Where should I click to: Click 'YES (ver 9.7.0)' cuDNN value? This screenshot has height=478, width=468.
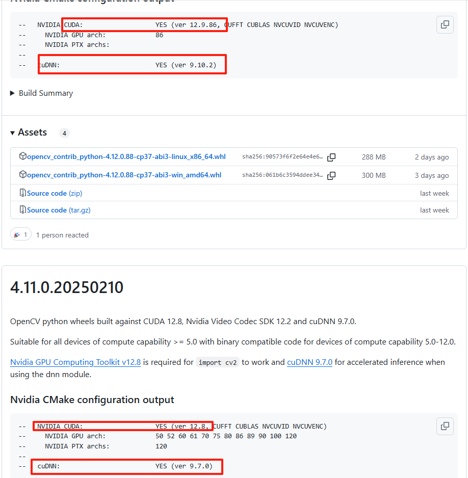184,466
